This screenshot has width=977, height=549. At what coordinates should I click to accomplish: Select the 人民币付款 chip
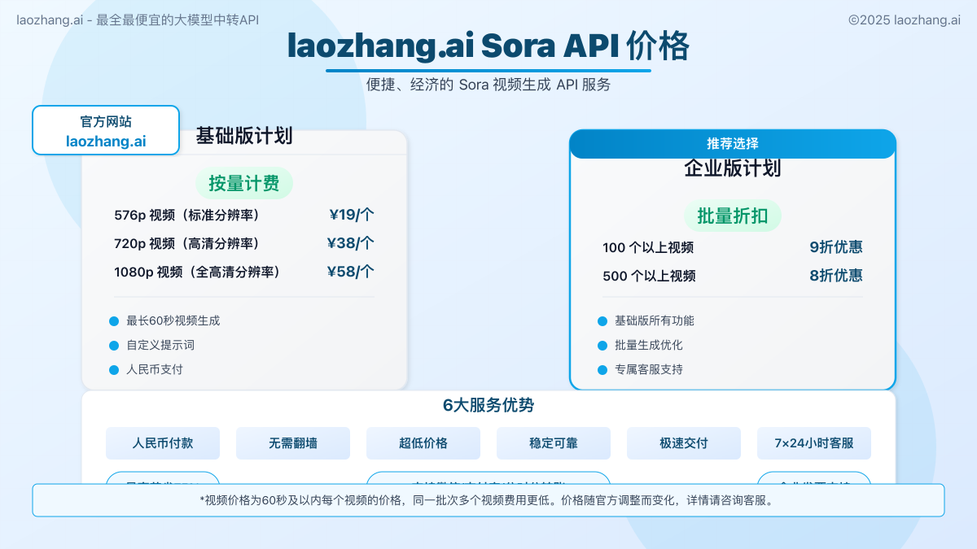coord(163,443)
